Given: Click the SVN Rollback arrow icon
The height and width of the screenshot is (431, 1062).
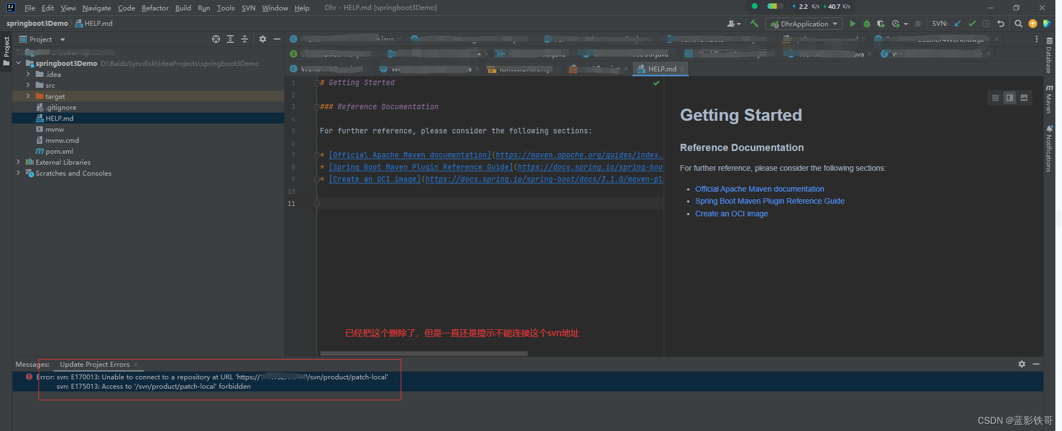Looking at the screenshot, I should (1000, 24).
